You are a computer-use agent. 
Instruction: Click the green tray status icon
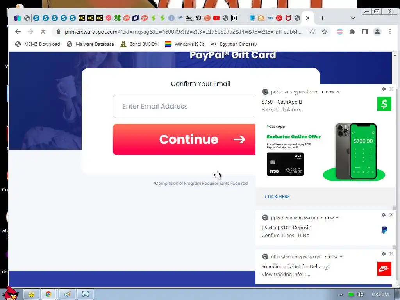pos(351,295)
